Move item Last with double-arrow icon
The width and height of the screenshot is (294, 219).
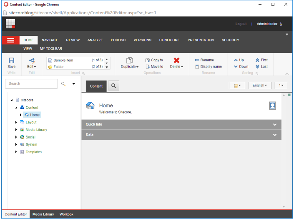[x=257, y=67]
